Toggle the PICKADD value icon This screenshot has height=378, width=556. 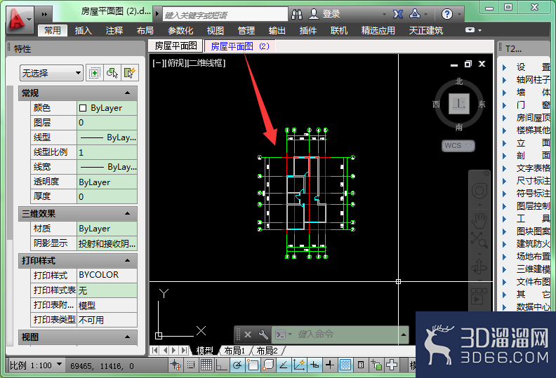click(94, 73)
